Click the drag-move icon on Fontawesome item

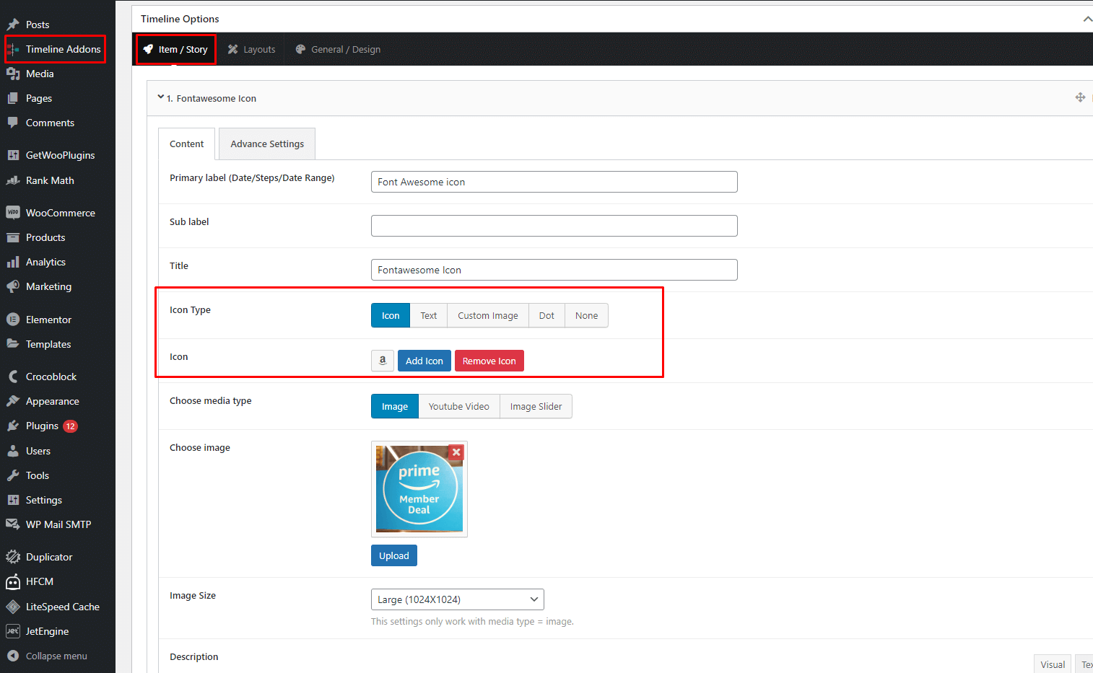click(x=1080, y=97)
